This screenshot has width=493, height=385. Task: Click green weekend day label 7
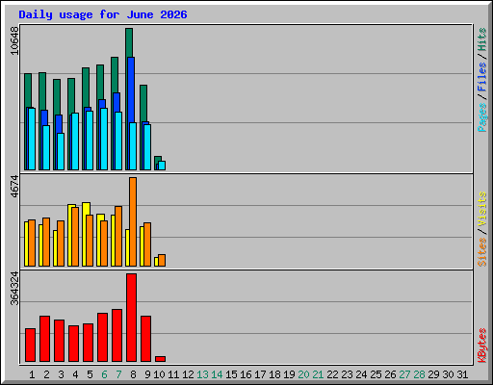point(118,374)
